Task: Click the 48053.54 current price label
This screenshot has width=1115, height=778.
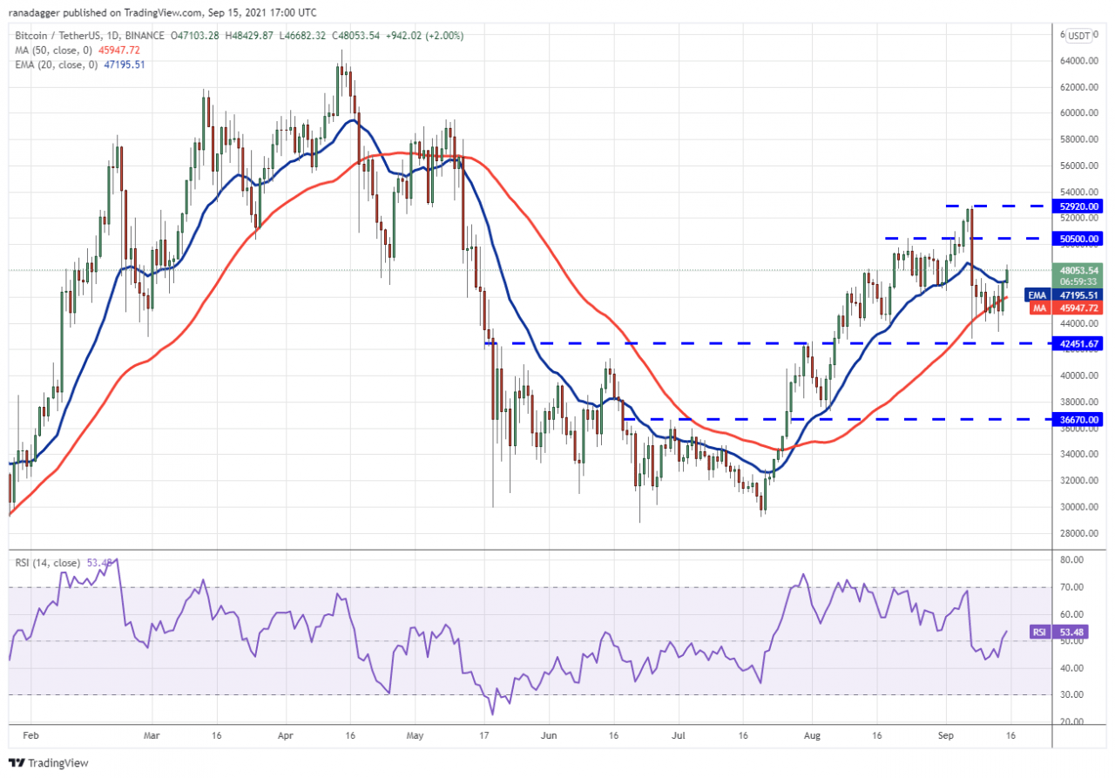Action: point(1078,270)
